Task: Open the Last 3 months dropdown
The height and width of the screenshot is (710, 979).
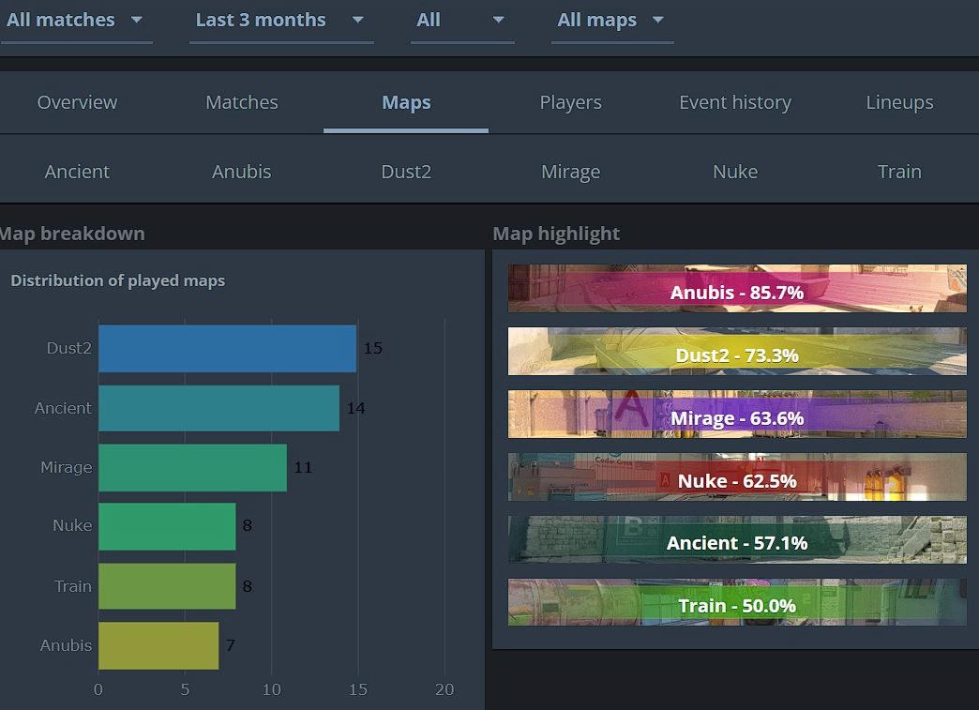Action: (281, 21)
